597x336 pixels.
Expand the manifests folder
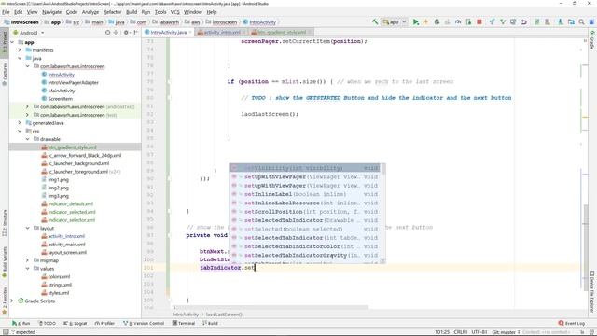20,49
